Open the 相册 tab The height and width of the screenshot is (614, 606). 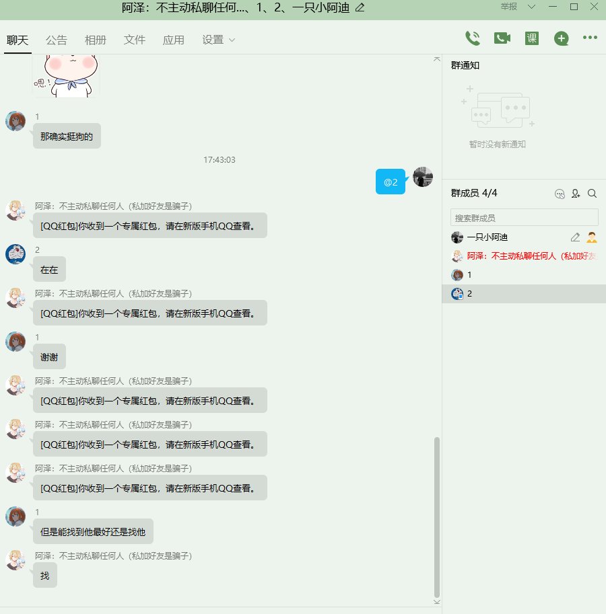pyautogui.click(x=96, y=40)
